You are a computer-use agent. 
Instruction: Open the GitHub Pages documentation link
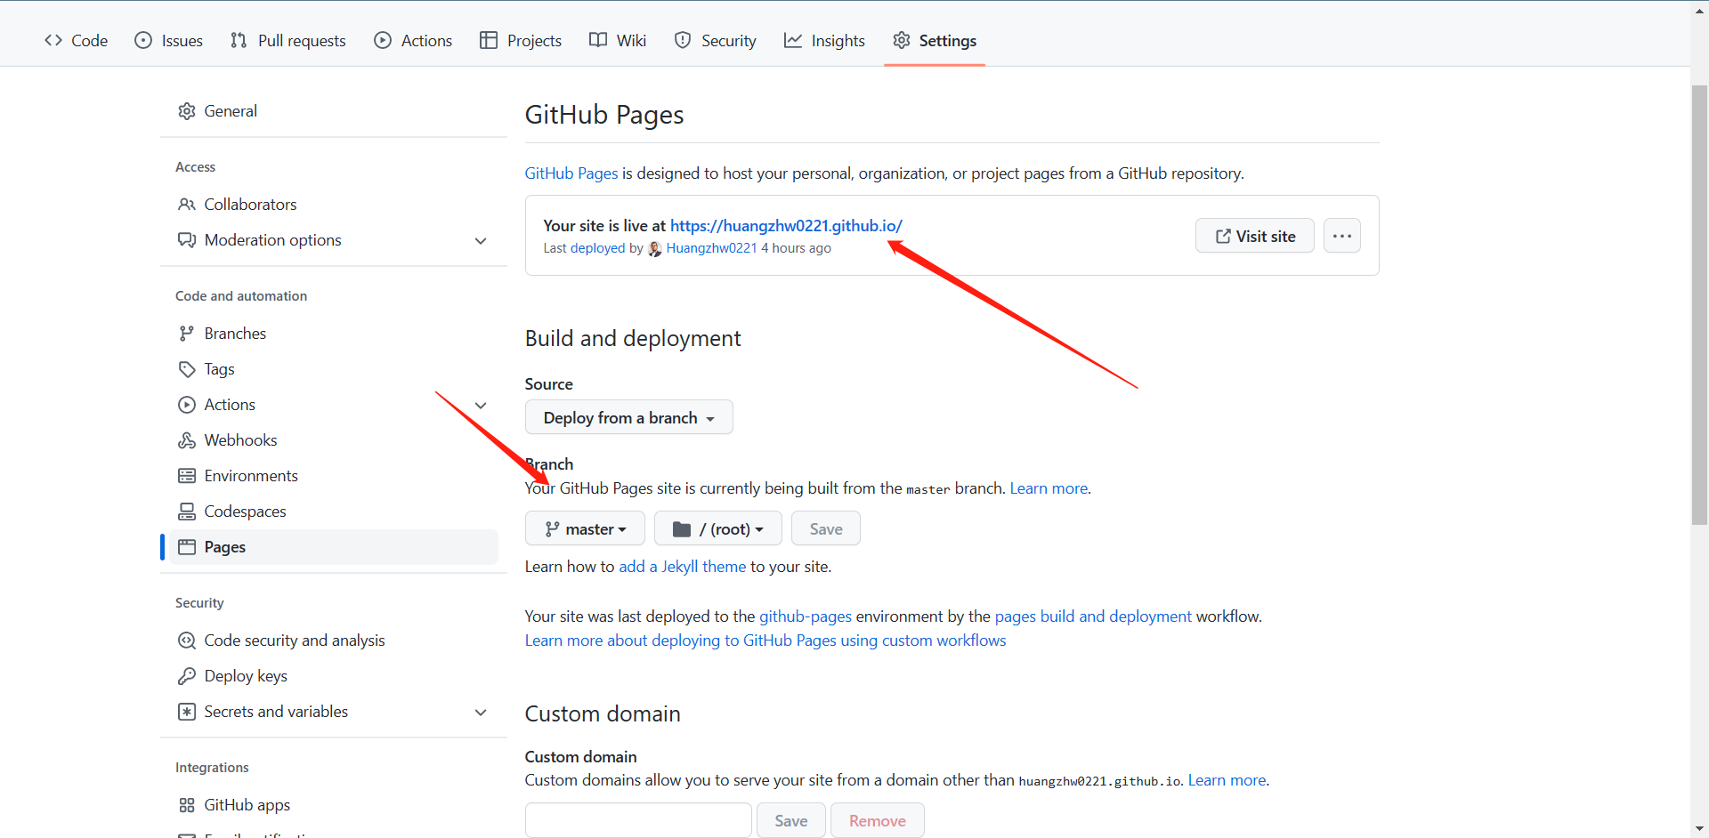(x=571, y=173)
